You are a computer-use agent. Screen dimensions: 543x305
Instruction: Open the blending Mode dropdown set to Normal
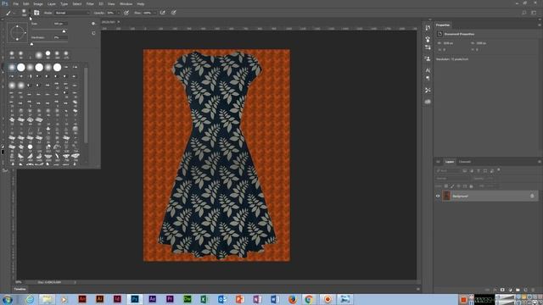72,13
